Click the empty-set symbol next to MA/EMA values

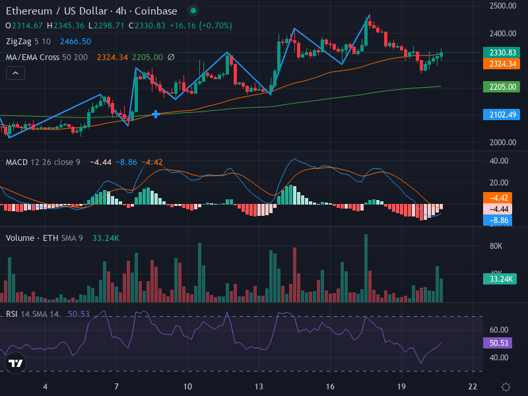171,57
